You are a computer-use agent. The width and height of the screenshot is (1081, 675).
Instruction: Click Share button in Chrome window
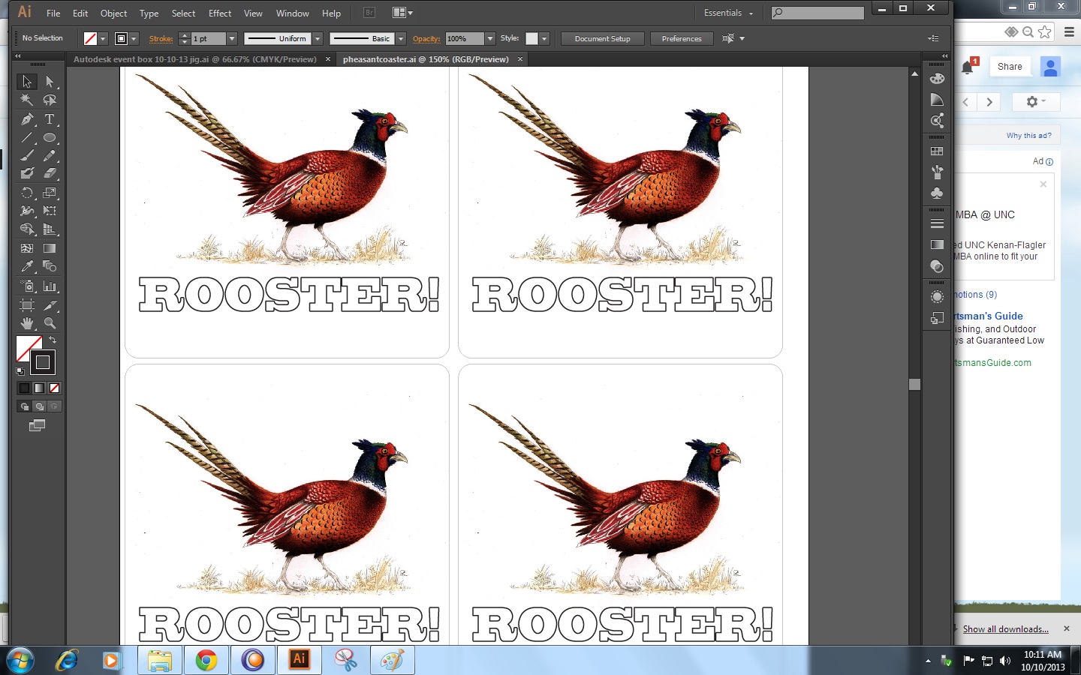click(1010, 67)
